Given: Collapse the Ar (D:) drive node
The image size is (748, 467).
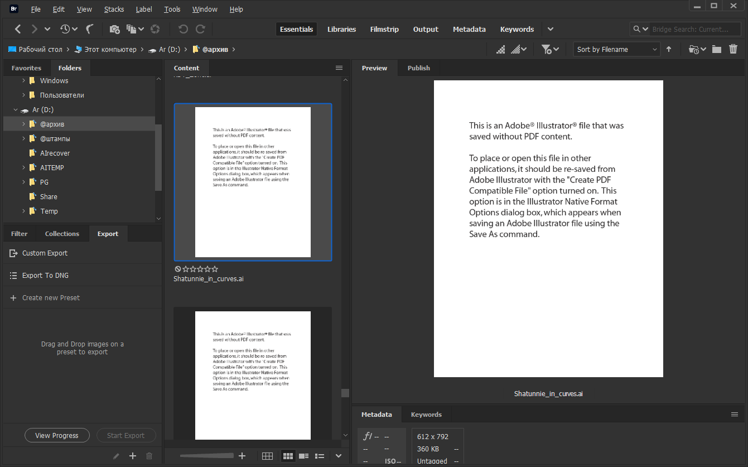Looking at the screenshot, I should tap(16, 109).
